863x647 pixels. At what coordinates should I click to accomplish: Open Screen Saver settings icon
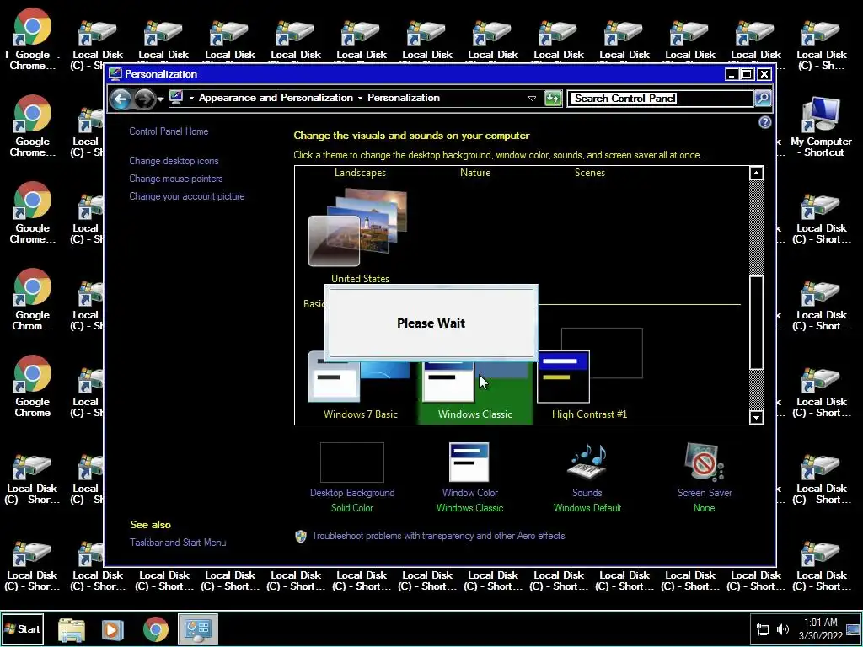click(x=704, y=463)
